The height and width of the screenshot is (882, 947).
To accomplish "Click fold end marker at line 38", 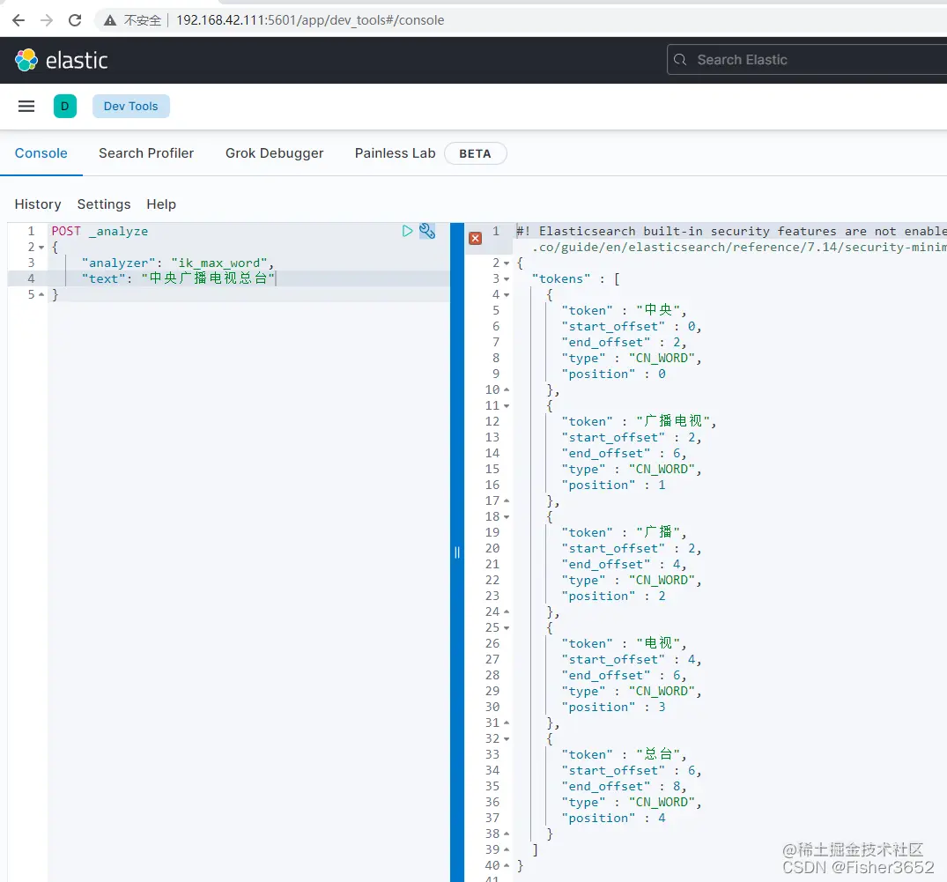I will pos(507,834).
